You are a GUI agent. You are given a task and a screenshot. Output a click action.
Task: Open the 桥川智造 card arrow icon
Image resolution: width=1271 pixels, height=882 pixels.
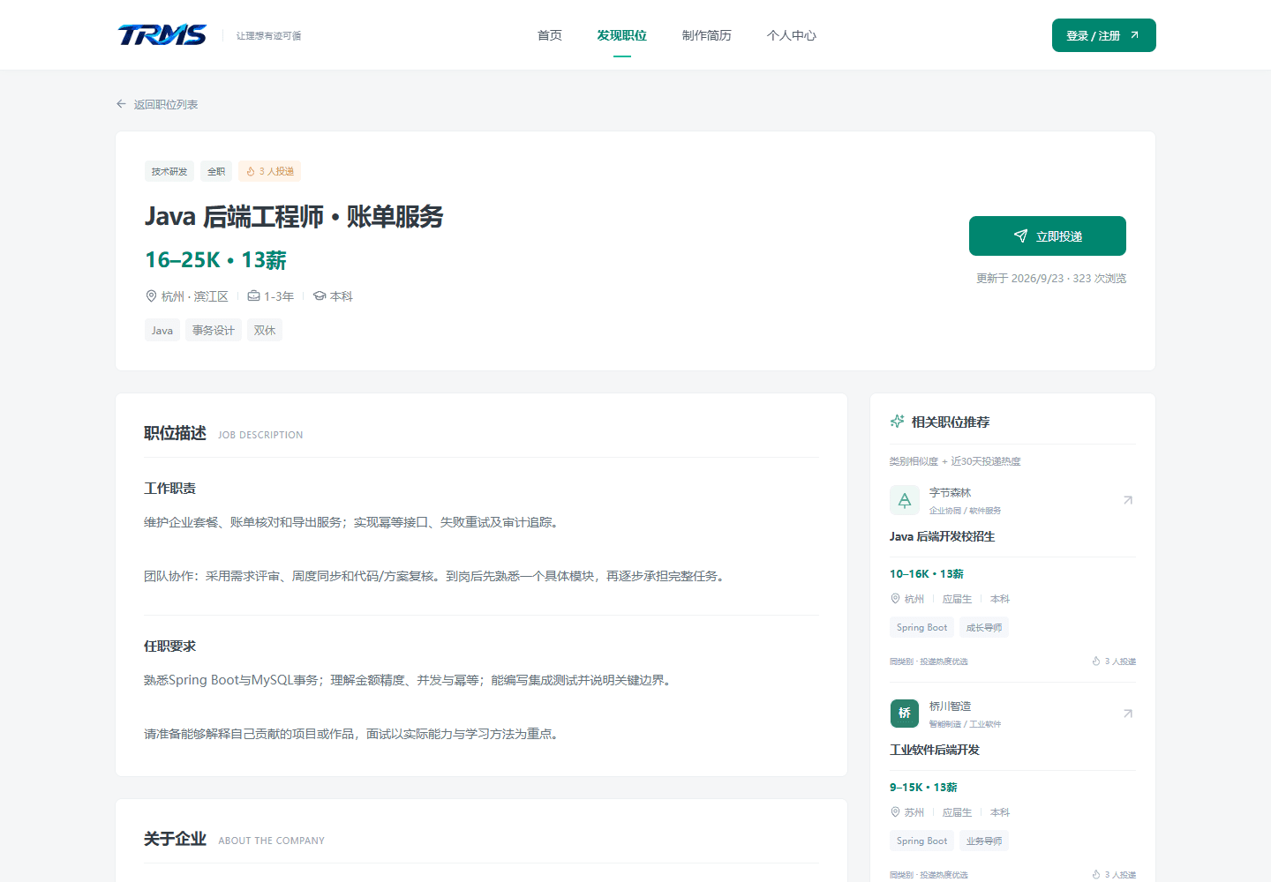[x=1127, y=714]
